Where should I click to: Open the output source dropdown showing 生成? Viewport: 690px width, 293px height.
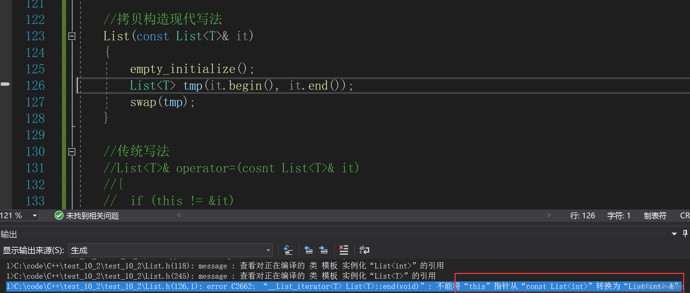tap(170, 250)
